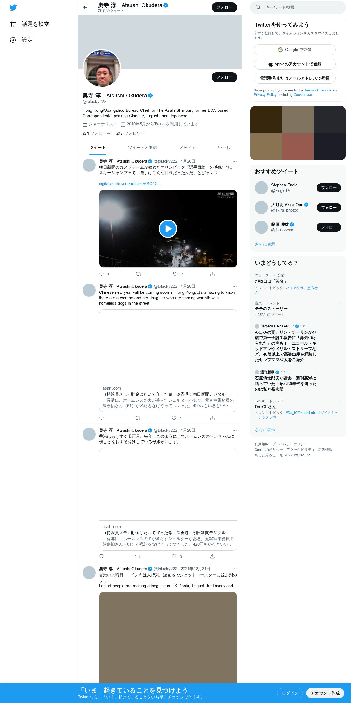This screenshot has height=703, width=351.
Task: Open more options on 香港の大晦日 tweet
Action: tap(235, 569)
